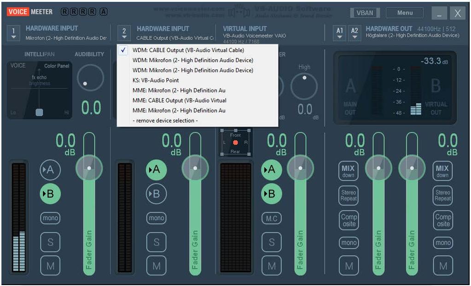
Task: Click Stereo Repeat on A output strip
Action: coord(349,196)
